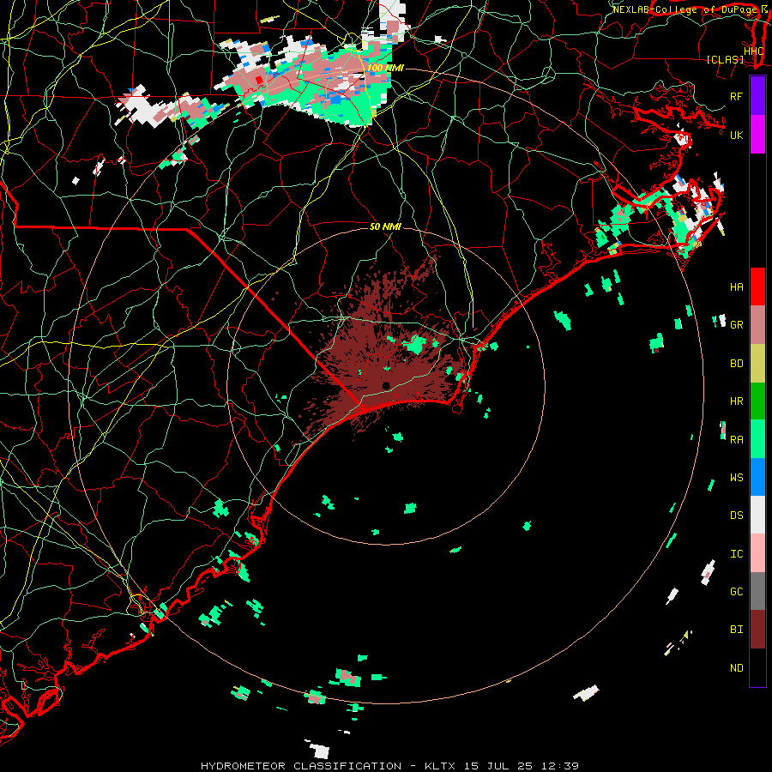This screenshot has height=772, width=772.
Task: Click the "100 NMI" range ring label
Action: coord(385,68)
